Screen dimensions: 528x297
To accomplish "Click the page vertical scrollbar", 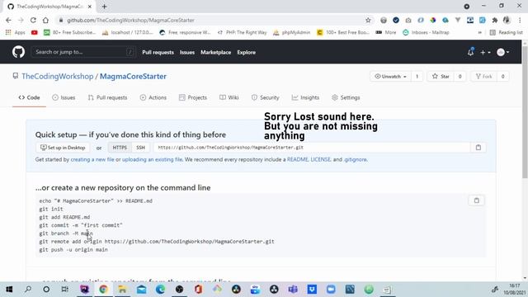I will tap(525, 112).
